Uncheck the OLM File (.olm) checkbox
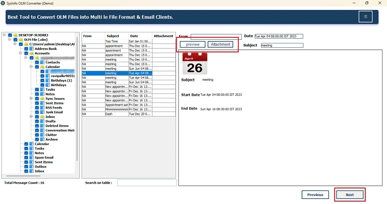Screen dimensions: 387x204 click(16, 40)
